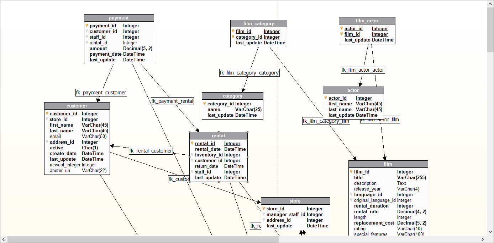Click the key icon beside payment_id
This screenshot has width=494, height=243.
[86, 26]
